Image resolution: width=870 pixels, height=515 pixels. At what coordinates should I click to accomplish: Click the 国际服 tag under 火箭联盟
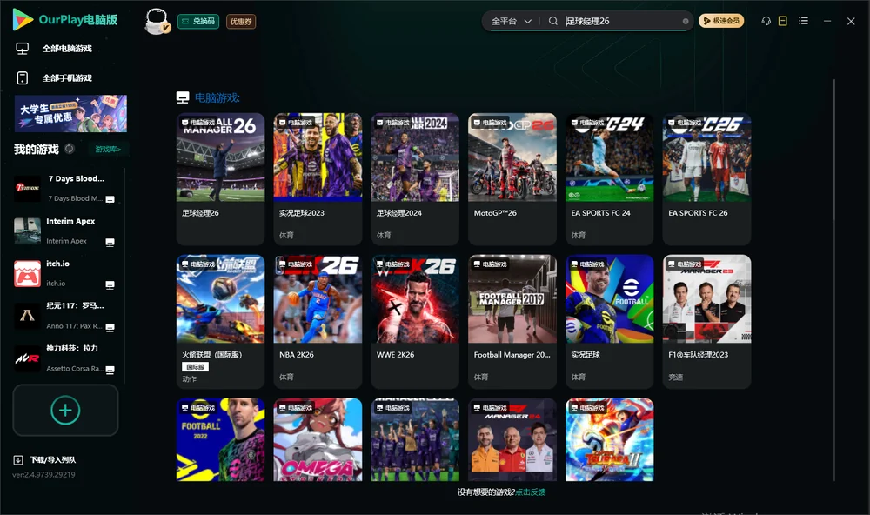(x=195, y=367)
